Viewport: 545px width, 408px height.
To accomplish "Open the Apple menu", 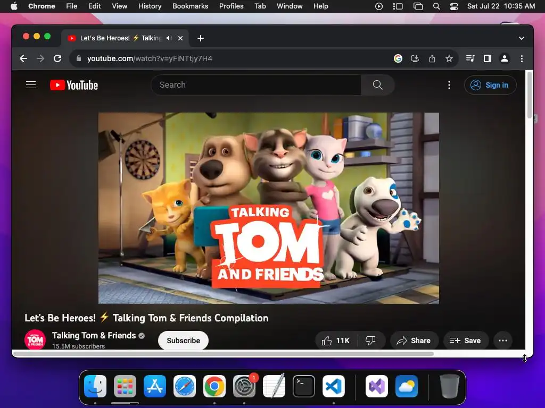I will pos(14,6).
